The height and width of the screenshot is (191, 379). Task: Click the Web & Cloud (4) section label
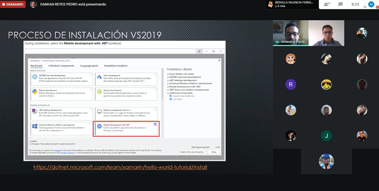(x=38, y=70)
